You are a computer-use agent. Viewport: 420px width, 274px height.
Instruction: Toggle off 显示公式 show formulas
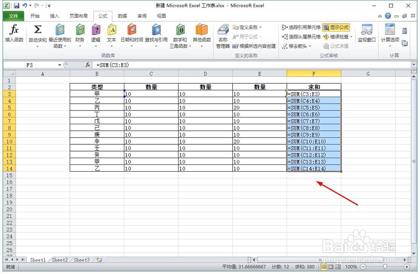[x=338, y=27]
